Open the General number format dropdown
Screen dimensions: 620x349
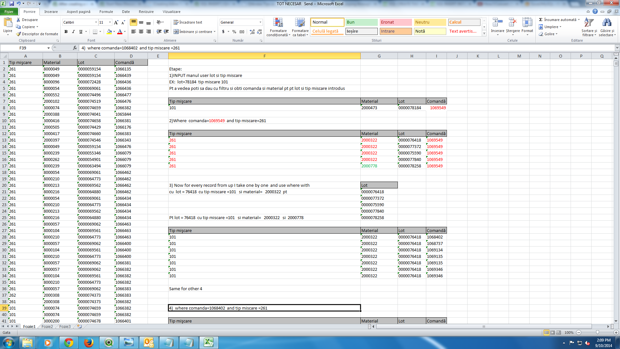[x=260, y=22]
